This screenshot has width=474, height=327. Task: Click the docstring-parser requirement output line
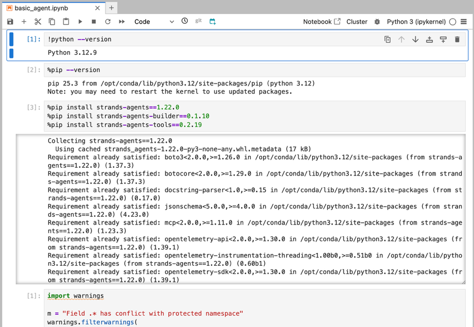pyautogui.click(x=254, y=194)
